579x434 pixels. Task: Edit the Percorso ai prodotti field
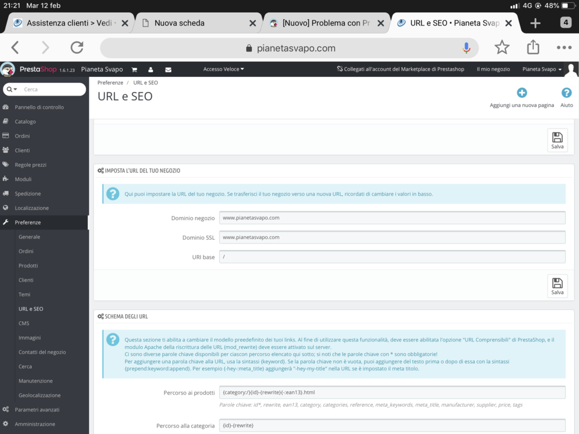click(392, 392)
